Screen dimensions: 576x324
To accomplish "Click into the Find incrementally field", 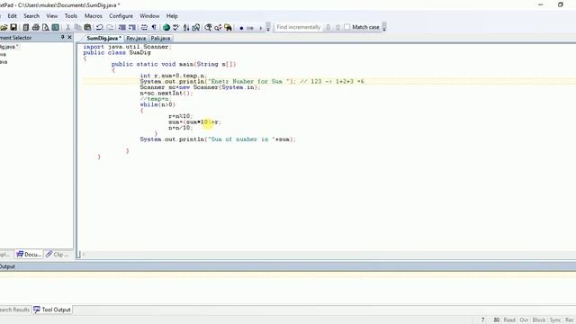I will (298, 27).
